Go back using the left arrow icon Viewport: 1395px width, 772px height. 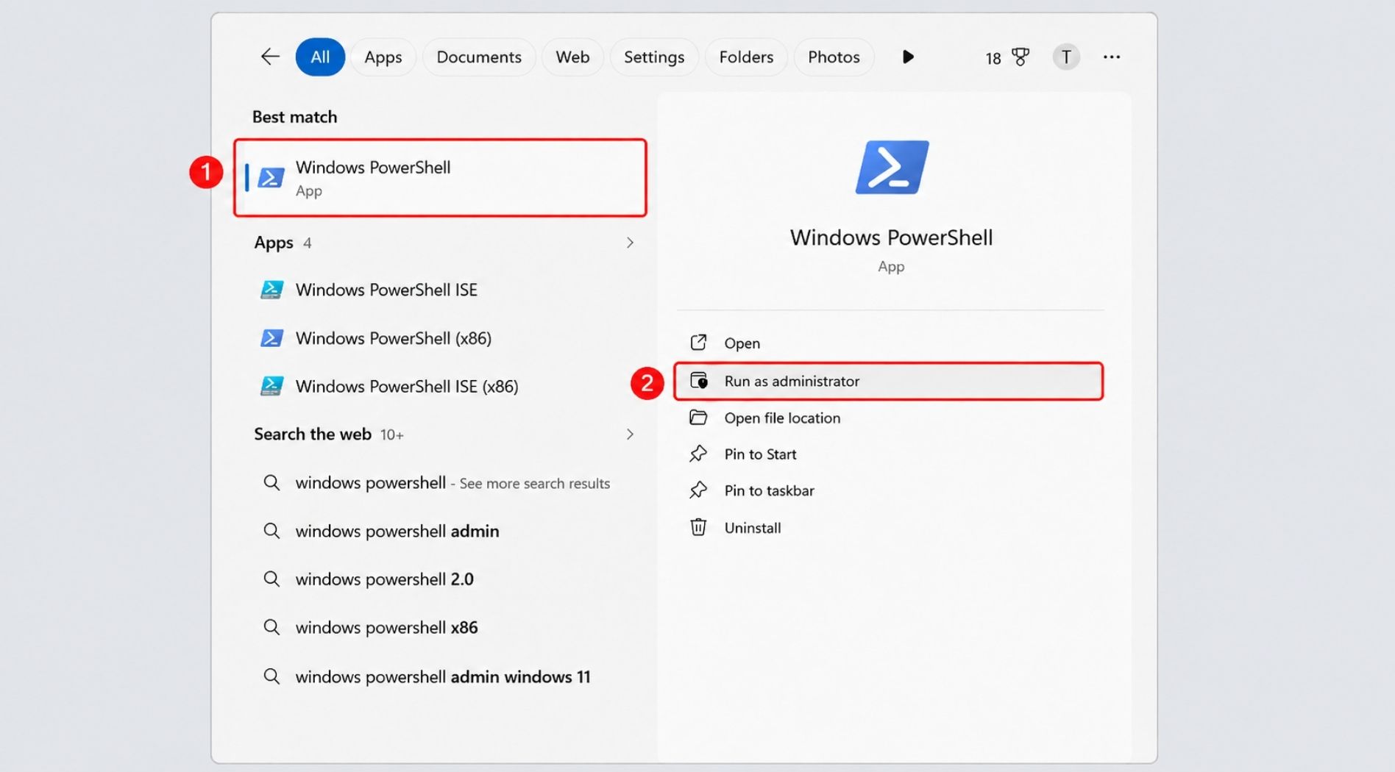(270, 57)
